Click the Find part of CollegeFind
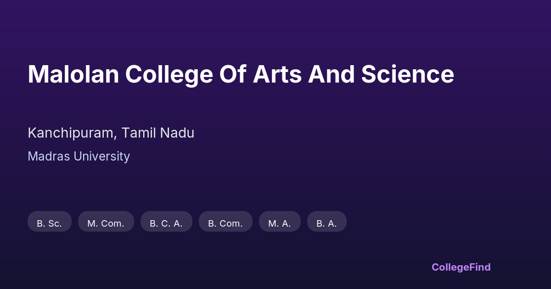The height and width of the screenshot is (289, 551). [x=481, y=267]
